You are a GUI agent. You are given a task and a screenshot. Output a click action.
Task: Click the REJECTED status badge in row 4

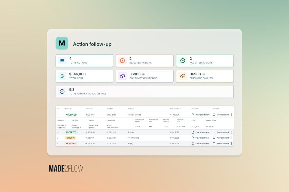click(x=71, y=143)
